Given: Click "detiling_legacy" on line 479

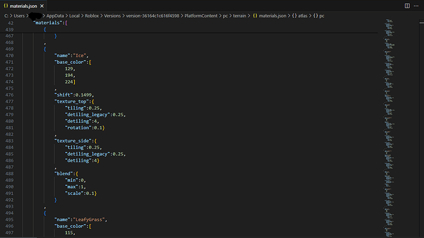Looking at the screenshot, I should [87, 114].
